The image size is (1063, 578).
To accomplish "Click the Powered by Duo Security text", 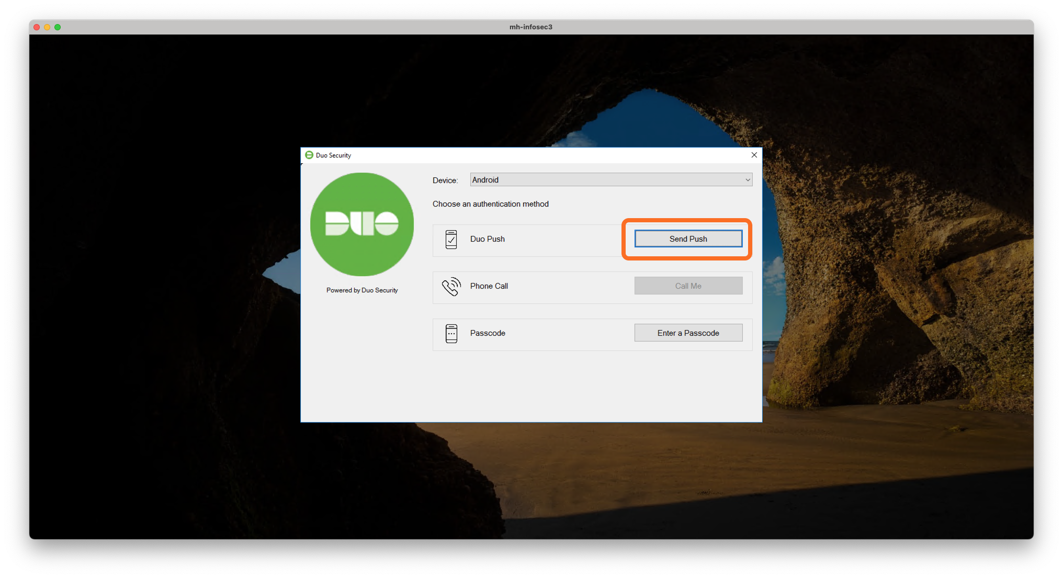I will tap(362, 290).
